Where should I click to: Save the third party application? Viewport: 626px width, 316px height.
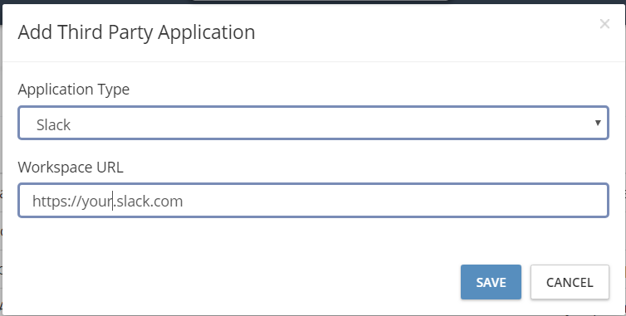coord(491,282)
